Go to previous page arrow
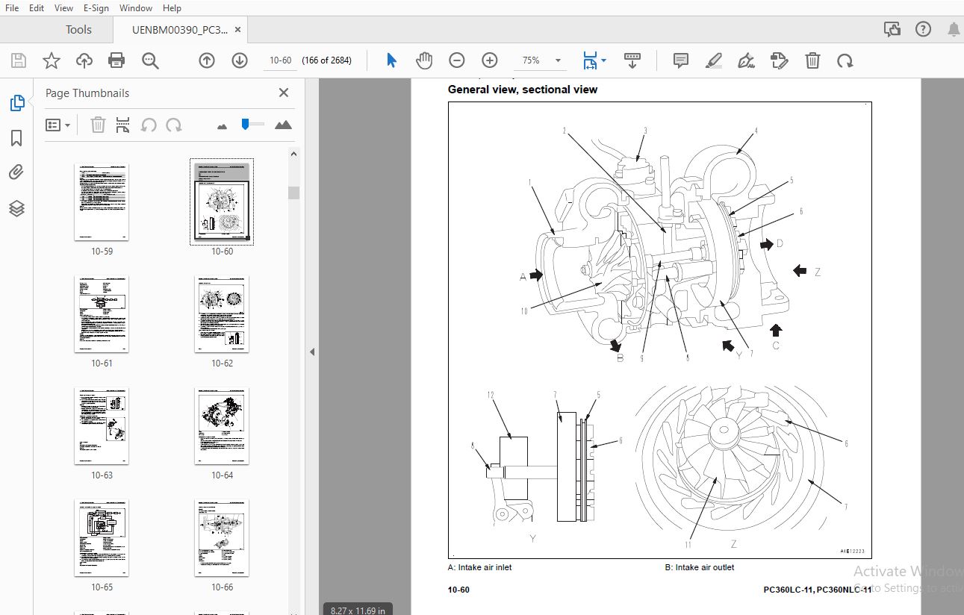This screenshot has width=964, height=615. [207, 60]
